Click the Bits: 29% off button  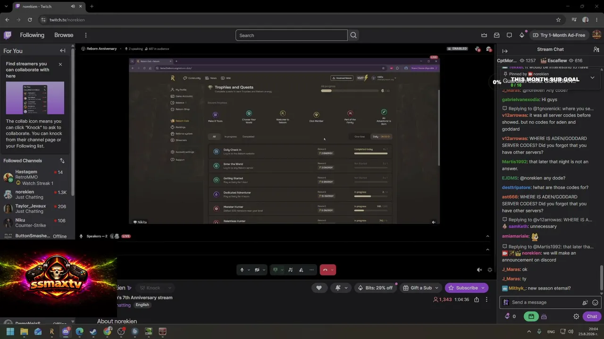coord(376,288)
